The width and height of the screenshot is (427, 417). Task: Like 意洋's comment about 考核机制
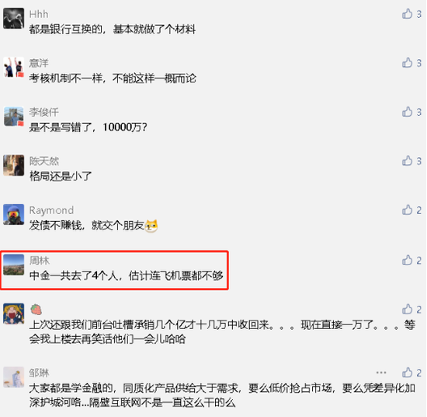coord(408,63)
